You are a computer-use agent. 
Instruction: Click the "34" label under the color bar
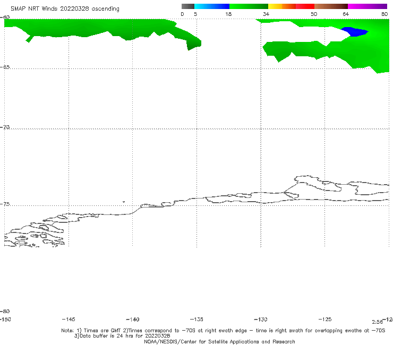pos(266,14)
